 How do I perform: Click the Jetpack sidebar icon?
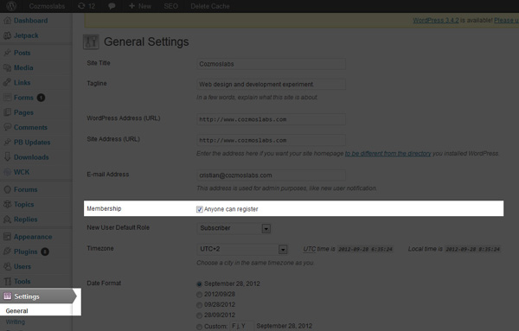pos(7,35)
